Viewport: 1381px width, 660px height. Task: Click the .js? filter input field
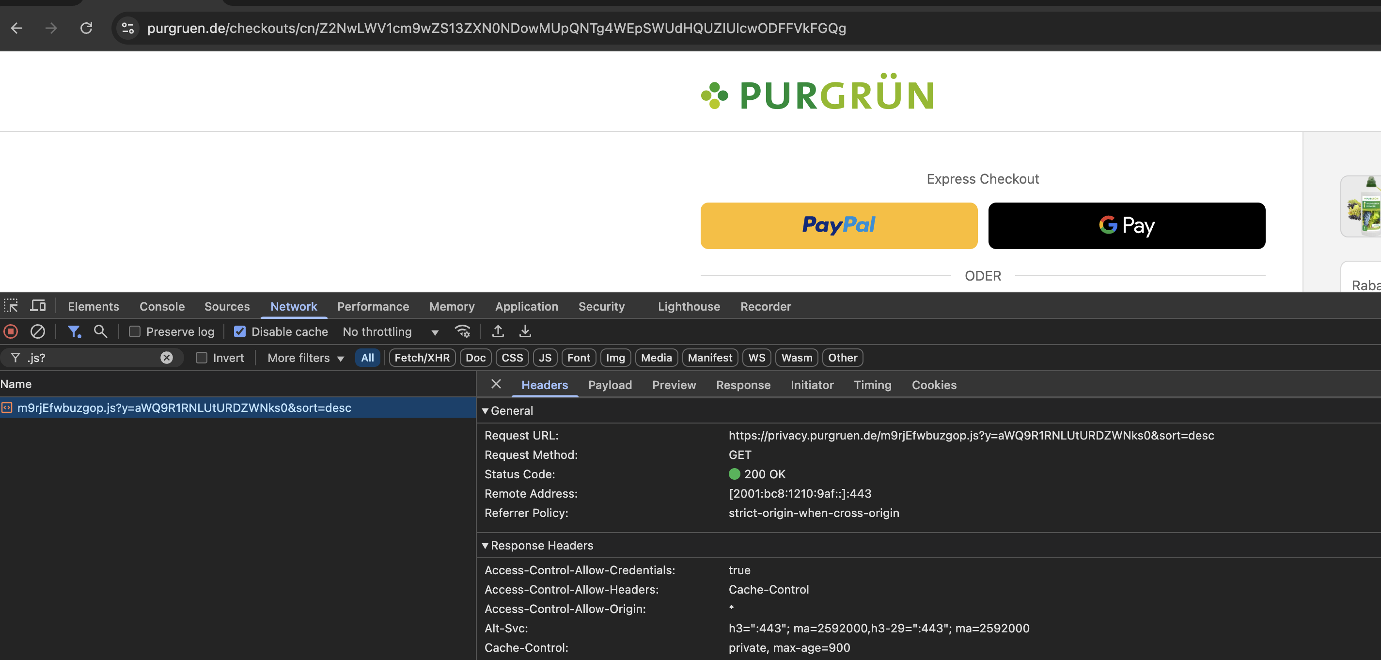91,358
